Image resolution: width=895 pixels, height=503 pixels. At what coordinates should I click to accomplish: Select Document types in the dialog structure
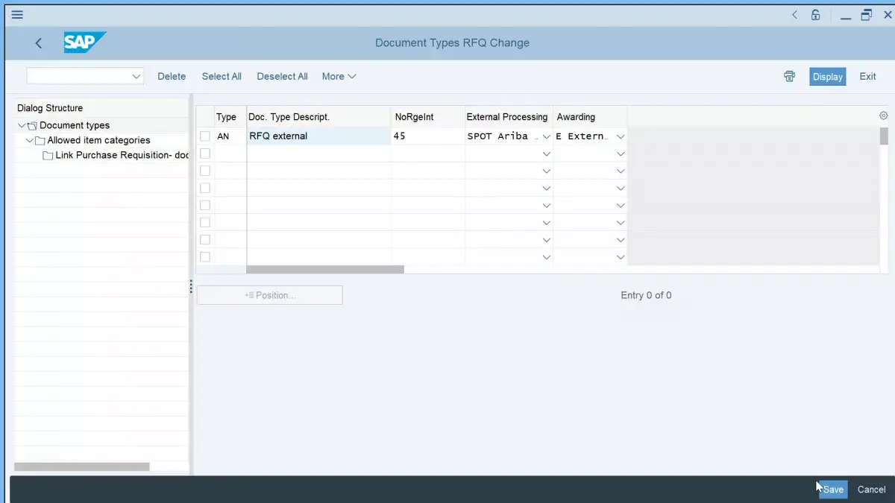click(75, 125)
